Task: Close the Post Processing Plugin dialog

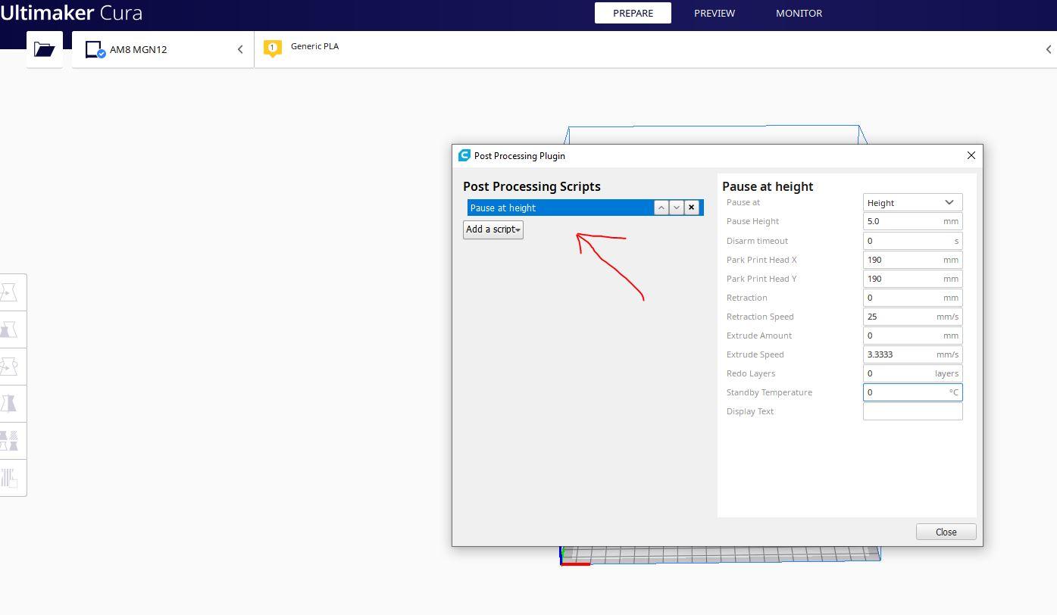Action: (x=946, y=532)
